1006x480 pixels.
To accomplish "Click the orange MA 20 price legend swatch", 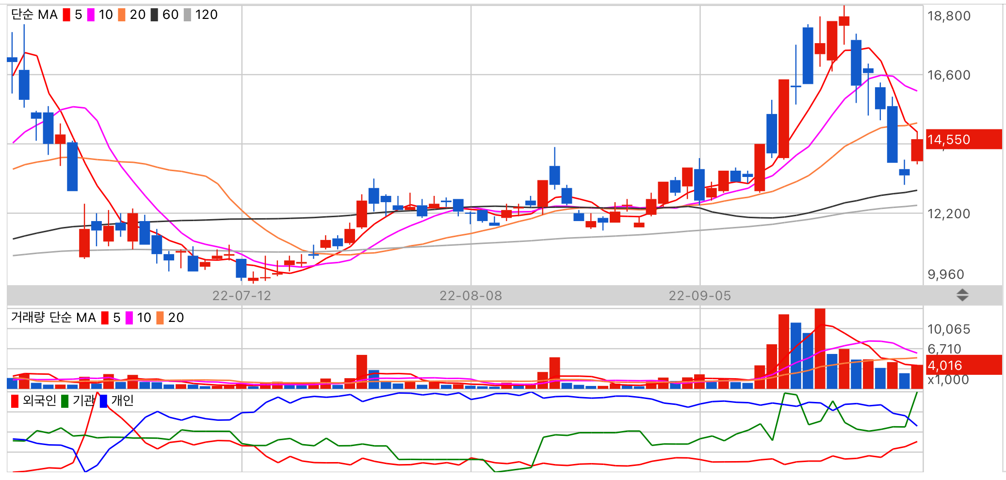I will 121,15.
